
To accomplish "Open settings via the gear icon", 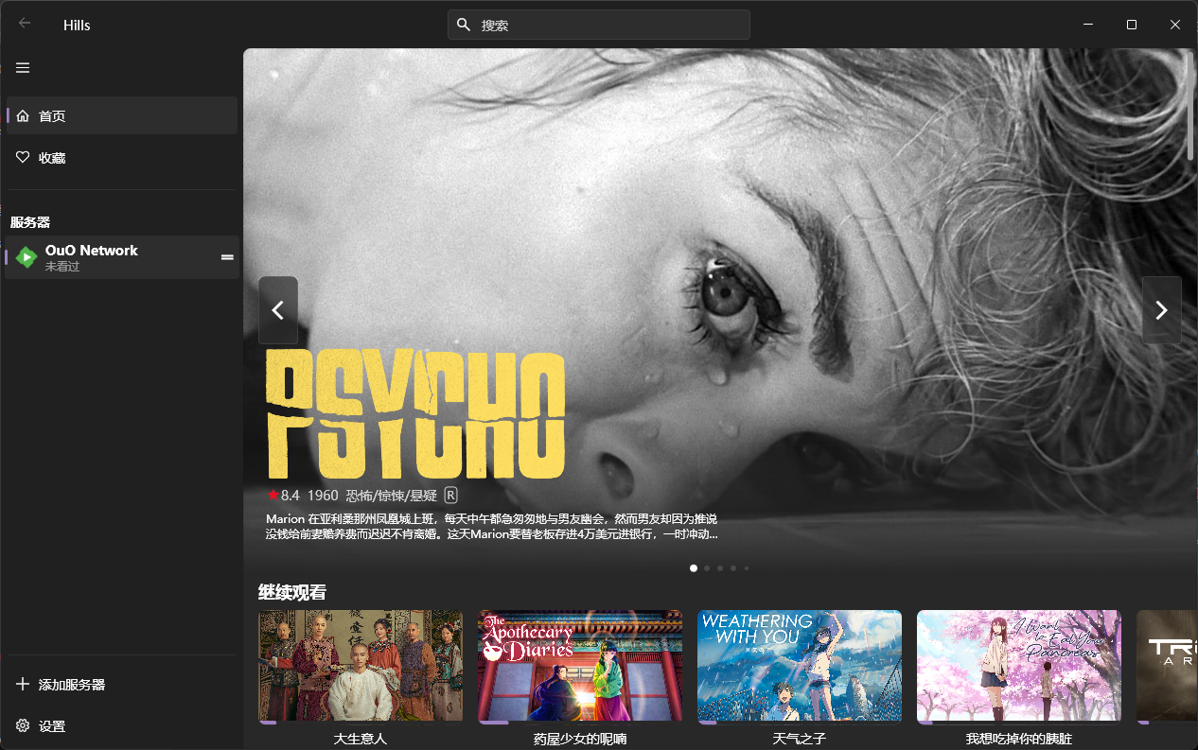I will (23, 725).
